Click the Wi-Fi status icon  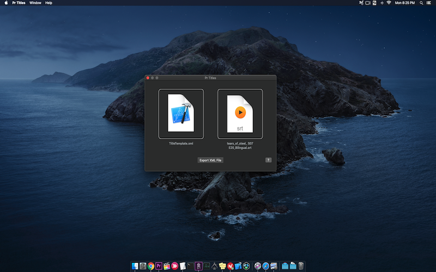(389, 3)
